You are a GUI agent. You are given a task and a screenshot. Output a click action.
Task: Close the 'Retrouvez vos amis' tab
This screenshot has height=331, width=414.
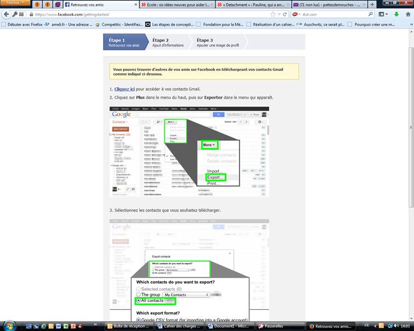(135, 5)
